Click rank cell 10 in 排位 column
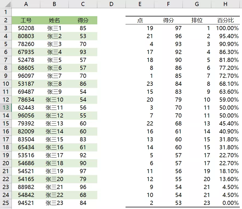Image resolution: width=242 pixels, height=209 pixels. coord(197,100)
